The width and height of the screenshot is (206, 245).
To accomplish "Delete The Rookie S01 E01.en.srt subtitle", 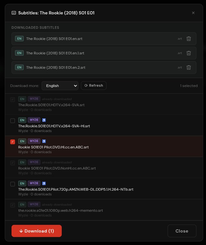I will pos(189,39).
